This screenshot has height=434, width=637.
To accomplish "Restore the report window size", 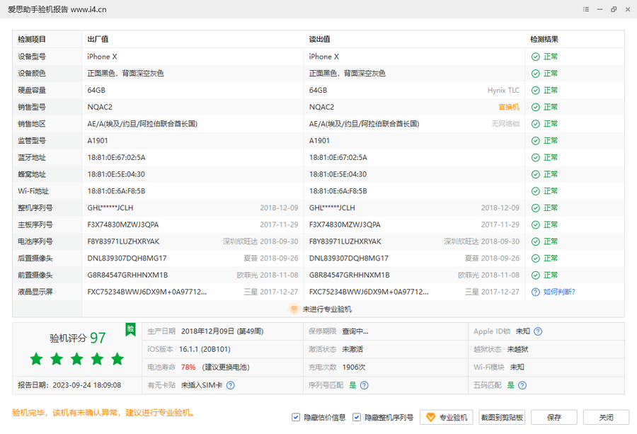I will point(614,9).
